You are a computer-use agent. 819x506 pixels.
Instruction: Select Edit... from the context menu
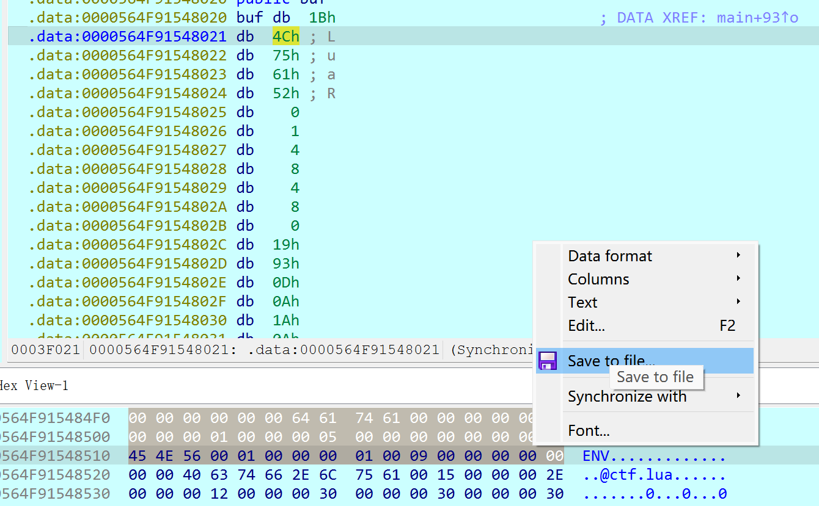click(x=586, y=325)
